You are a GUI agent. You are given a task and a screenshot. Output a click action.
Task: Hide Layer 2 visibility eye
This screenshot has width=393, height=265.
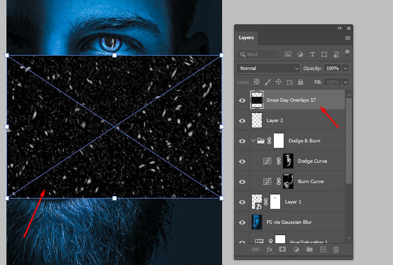pyautogui.click(x=242, y=121)
